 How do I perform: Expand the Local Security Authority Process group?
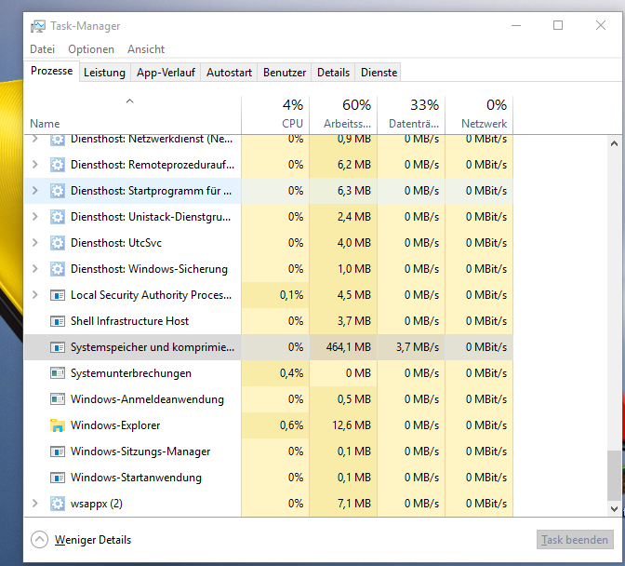pyautogui.click(x=35, y=295)
